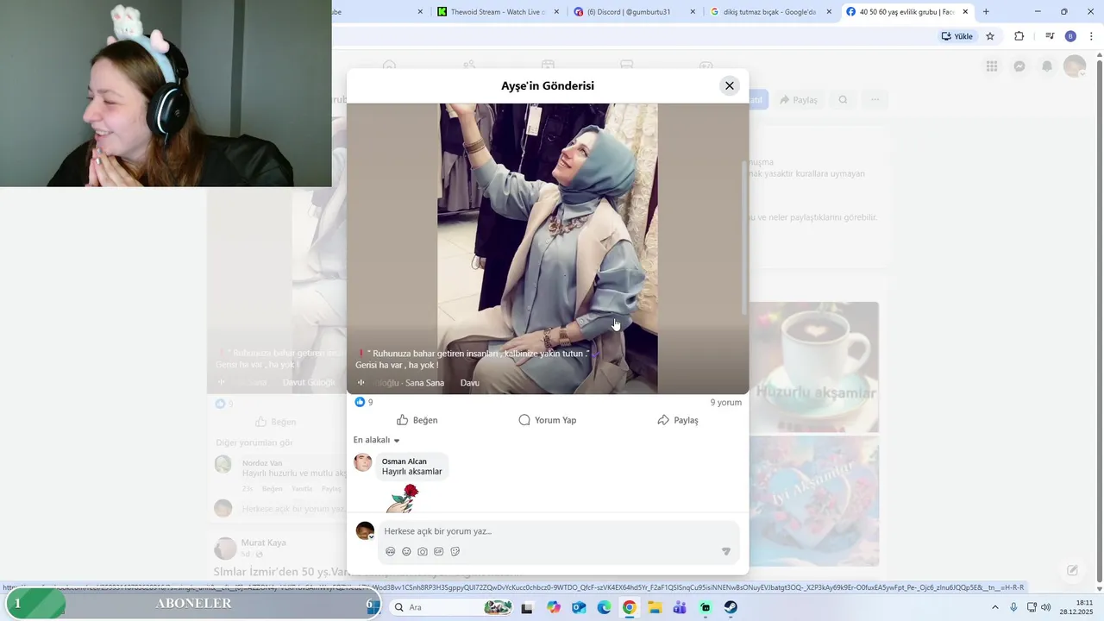Send the comment with arrow icon
Image resolution: width=1104 pixels, height=621 pixels.
pos(725,551)
